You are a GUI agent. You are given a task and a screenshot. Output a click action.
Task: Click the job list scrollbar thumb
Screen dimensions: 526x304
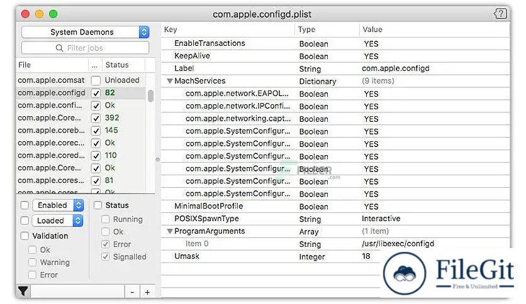point(150,95)
